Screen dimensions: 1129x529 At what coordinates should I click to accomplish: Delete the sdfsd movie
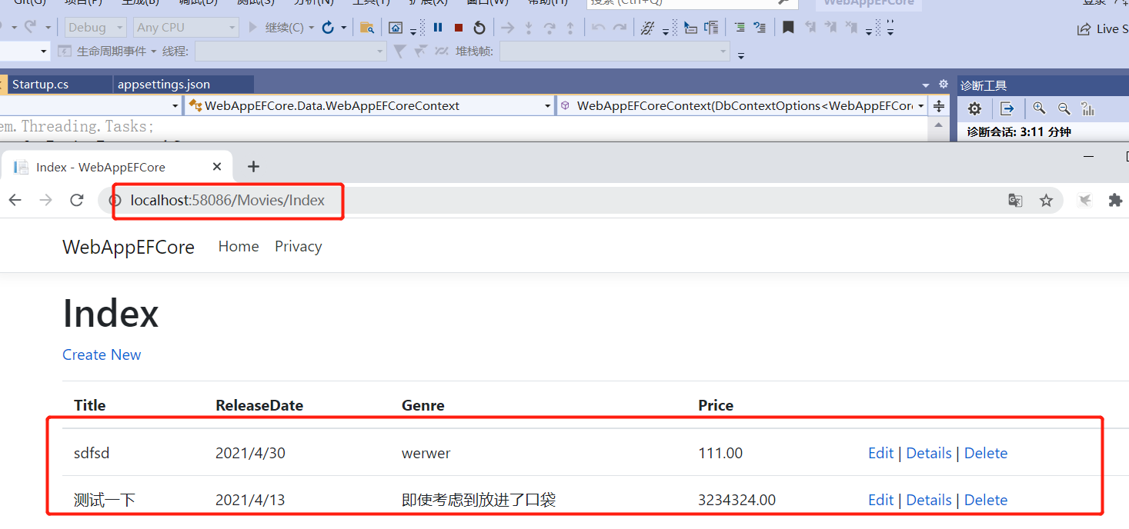click(x=986, y=453)
